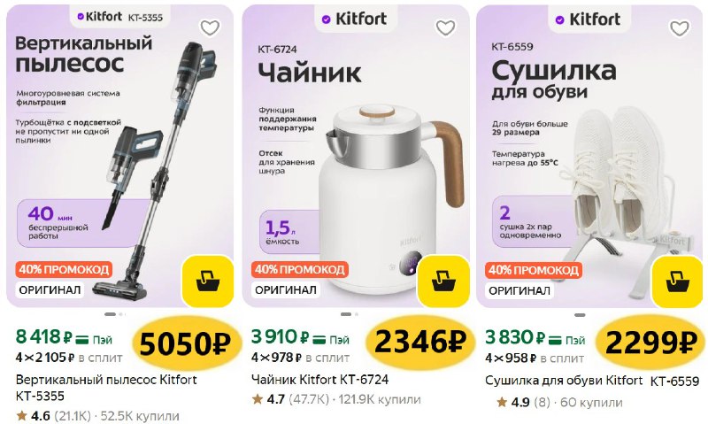Open Сушилка для обуви Kitfort KT-6559 title
The image size is (708, 424).
[592, 381]
